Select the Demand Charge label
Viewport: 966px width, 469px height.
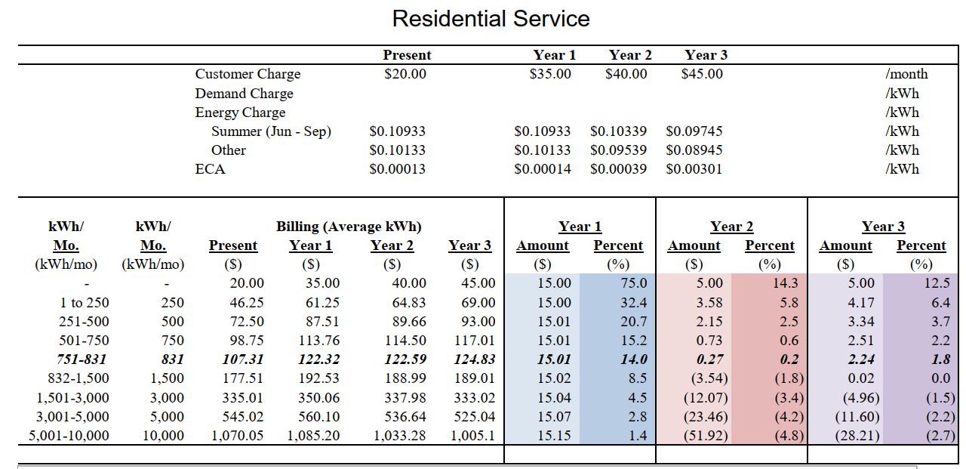[243, 93]
